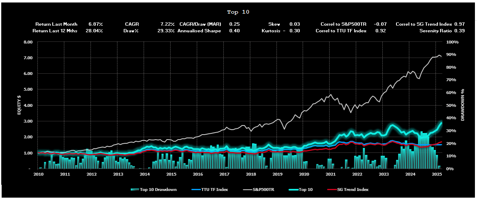Click the 2025 x-axis year label
The height and width of the screenshot is (198, 477).
tap(437, 174)
